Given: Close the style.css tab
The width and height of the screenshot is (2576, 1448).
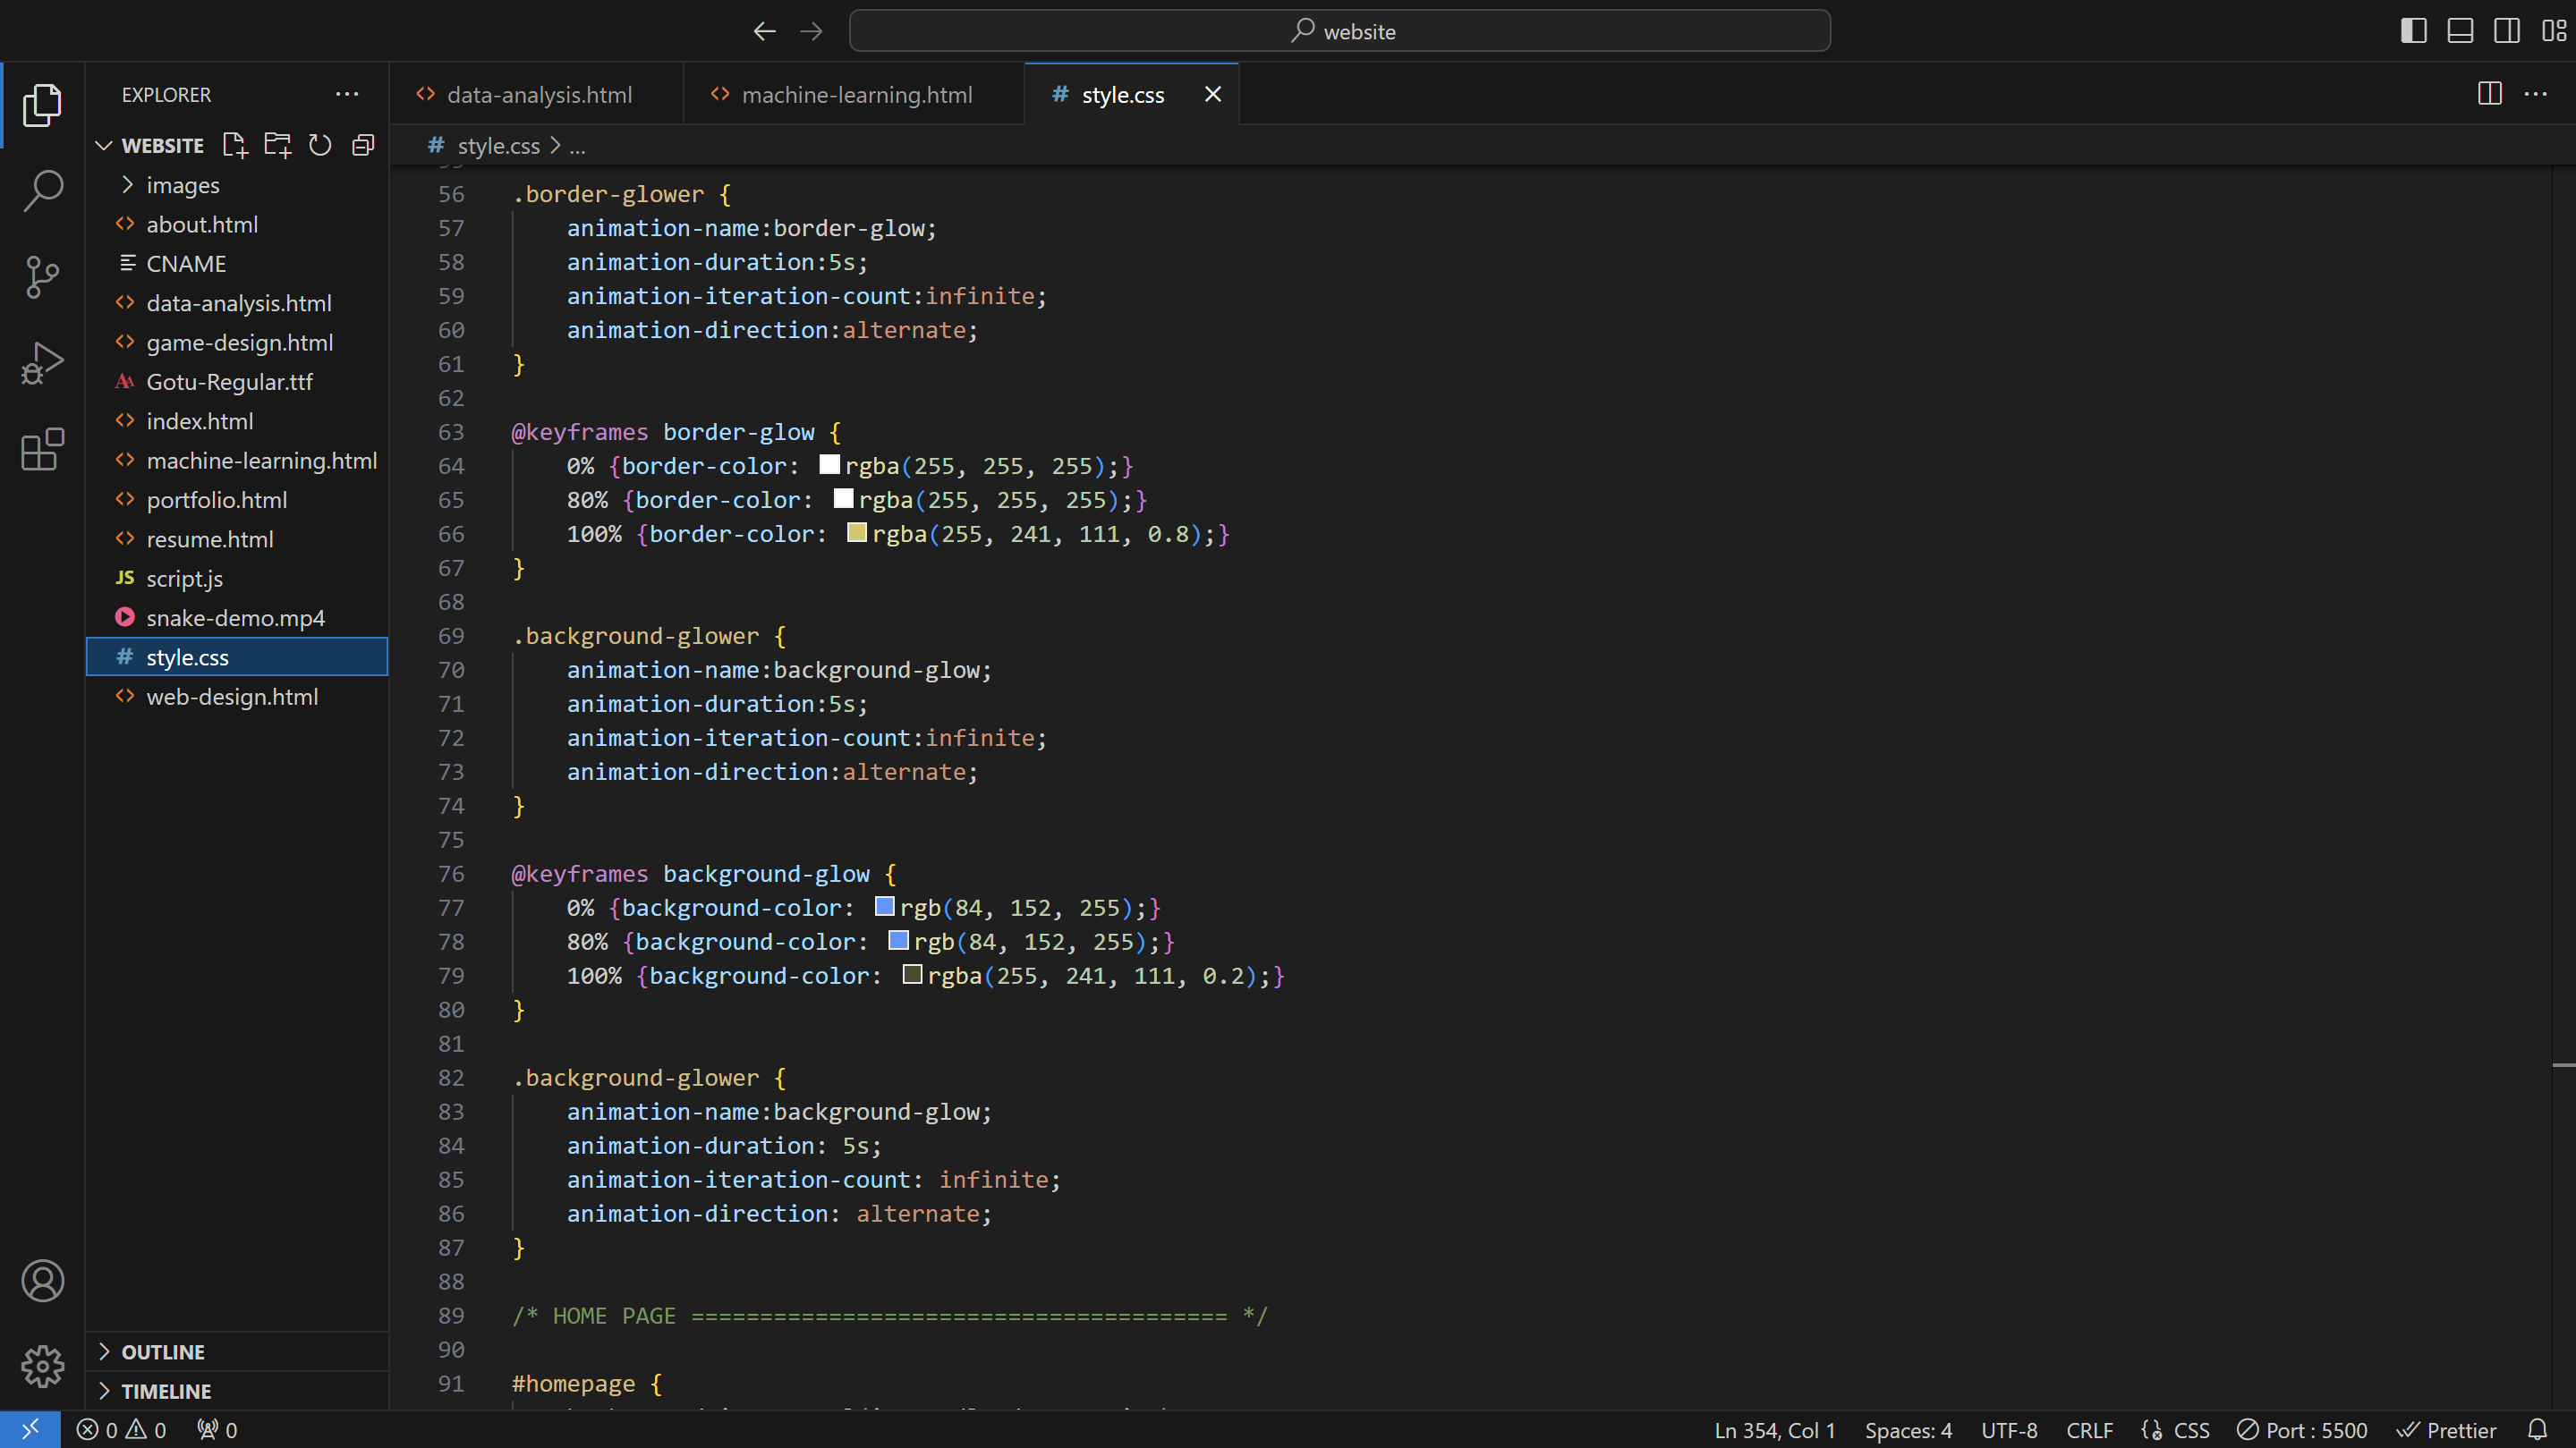Looking at the screenshot, I should pyautogui.click(x=1212, y=94).
